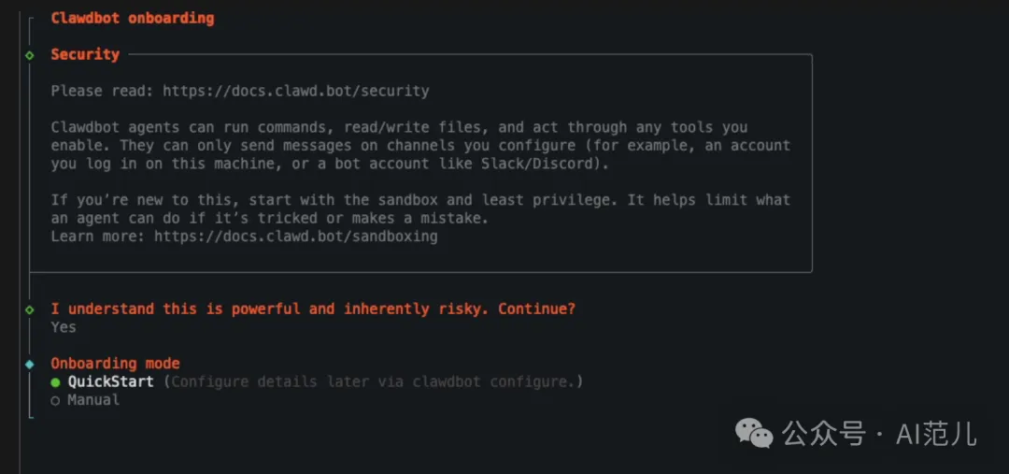Viewport: 1009px width, 474px height.
Task: Click the Security section heading
Action: pos(85,54)
